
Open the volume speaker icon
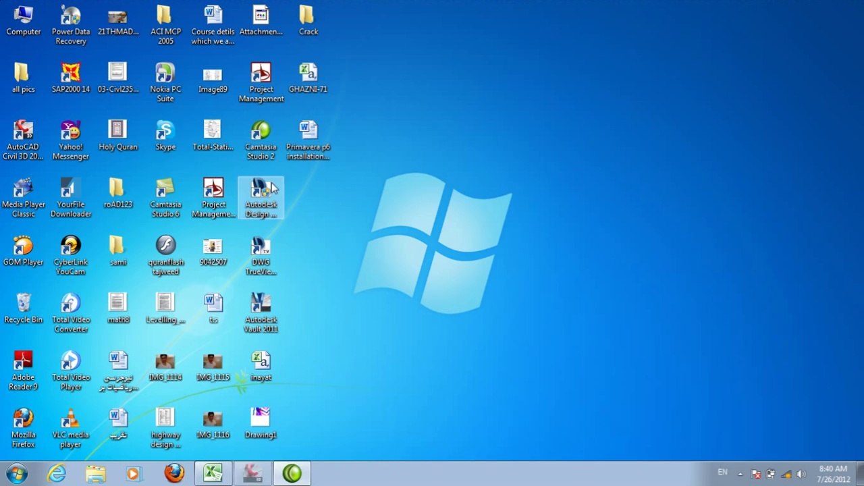[801, 474]
